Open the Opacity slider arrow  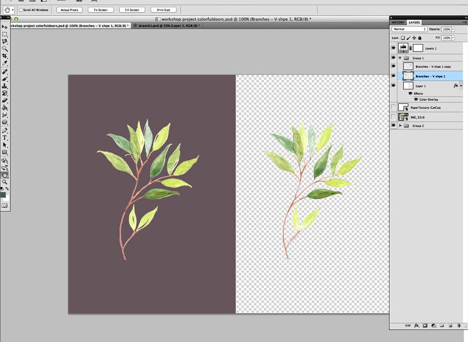pos(453,29)
